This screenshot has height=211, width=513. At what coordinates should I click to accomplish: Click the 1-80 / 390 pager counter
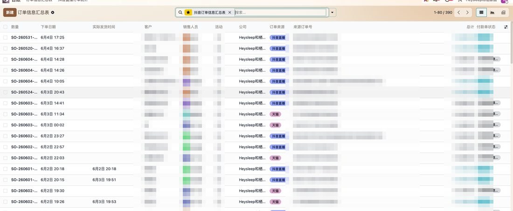(x=443, y=13)
